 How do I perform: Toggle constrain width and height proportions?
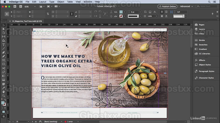click(x=48, y=14)
